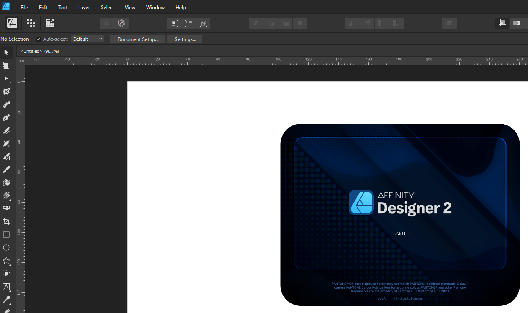This screenshot has width=528, height=313.
Task: Open the Select menu
Action: (x=108, y=8)
